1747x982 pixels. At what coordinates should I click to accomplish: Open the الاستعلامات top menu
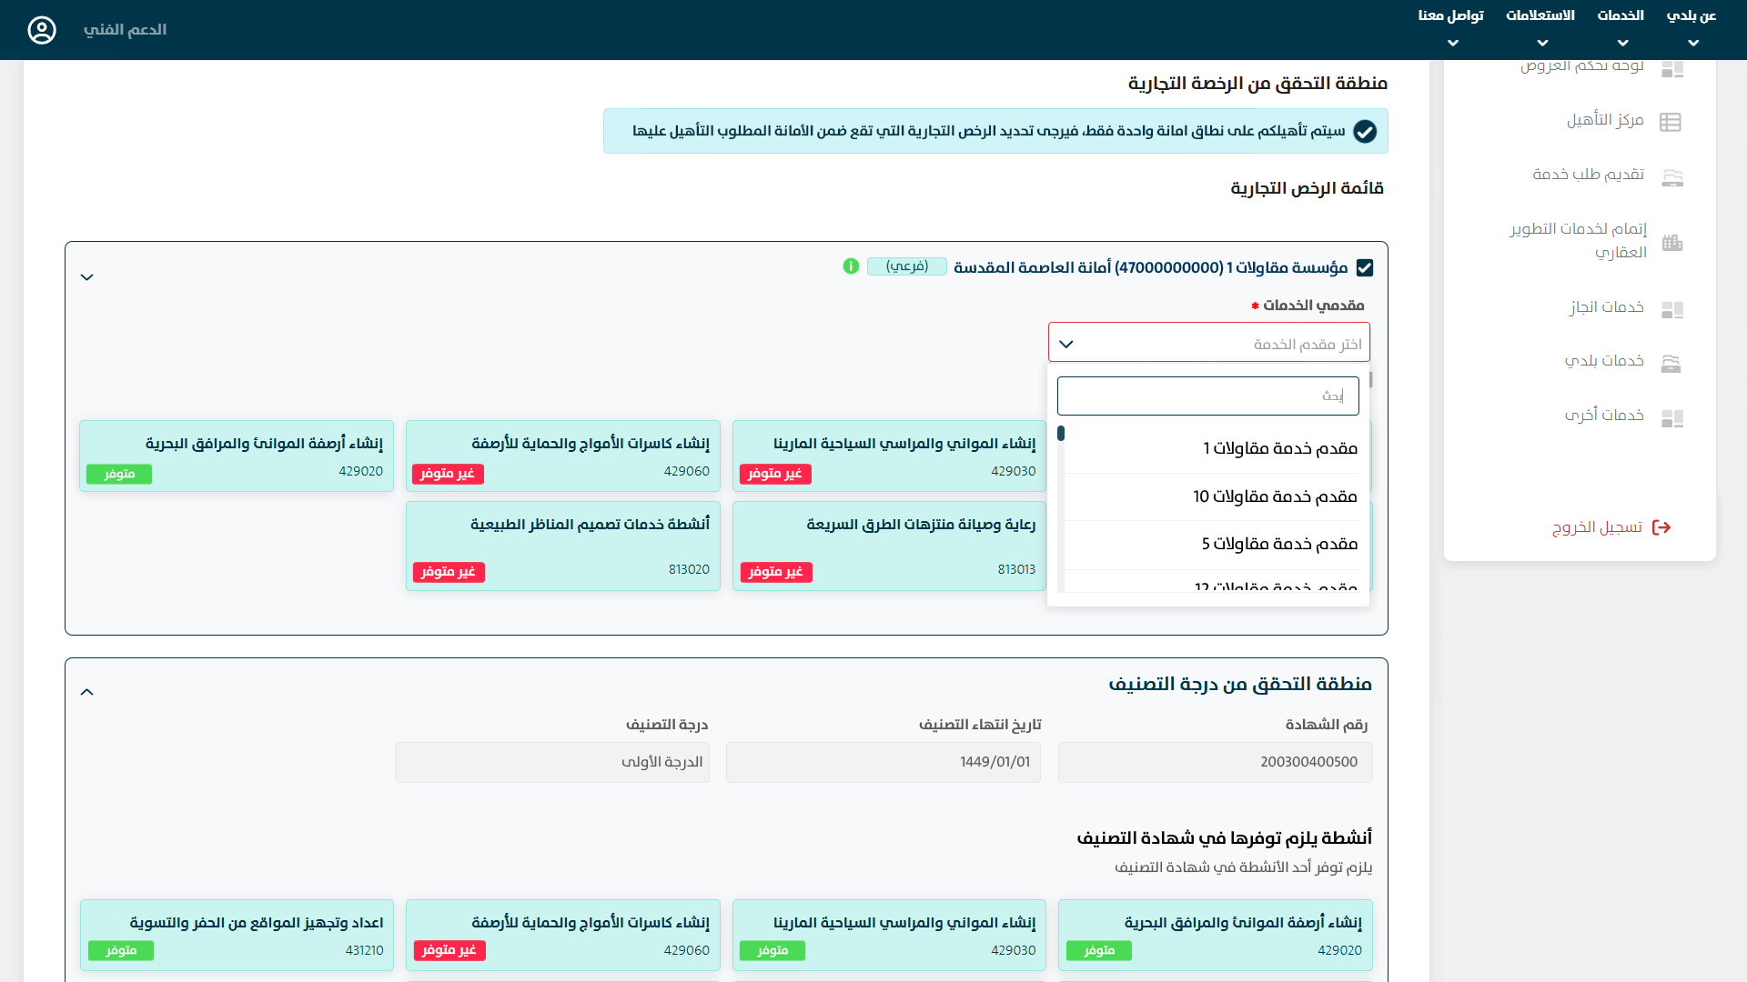click(1540, 27)
